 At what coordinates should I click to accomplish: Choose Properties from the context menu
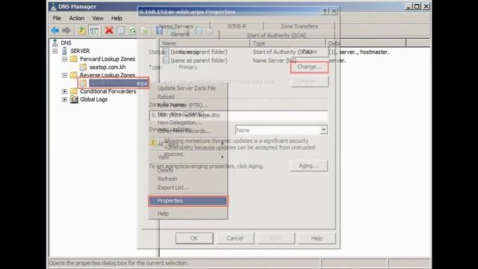click(x=187, y=201)
